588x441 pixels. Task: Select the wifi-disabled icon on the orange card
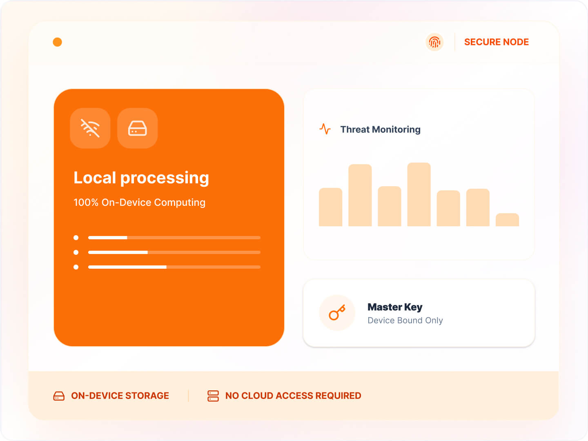[90, 128]
